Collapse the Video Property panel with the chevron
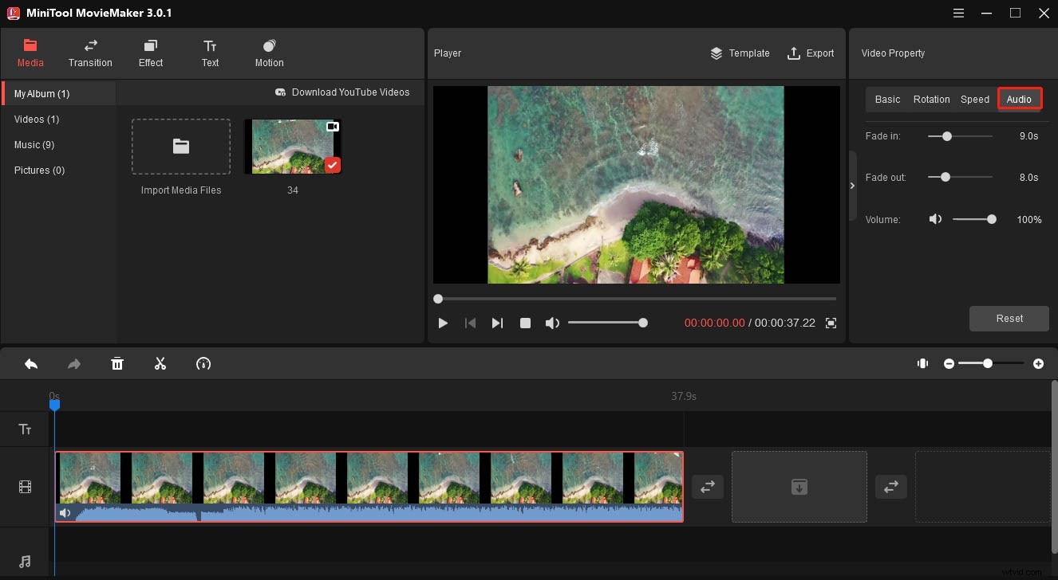The image size is (1058, 580). click(x=852, y=185)
